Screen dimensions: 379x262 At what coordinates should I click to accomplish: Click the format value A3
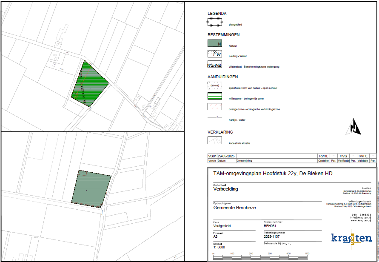click(215, 236)
